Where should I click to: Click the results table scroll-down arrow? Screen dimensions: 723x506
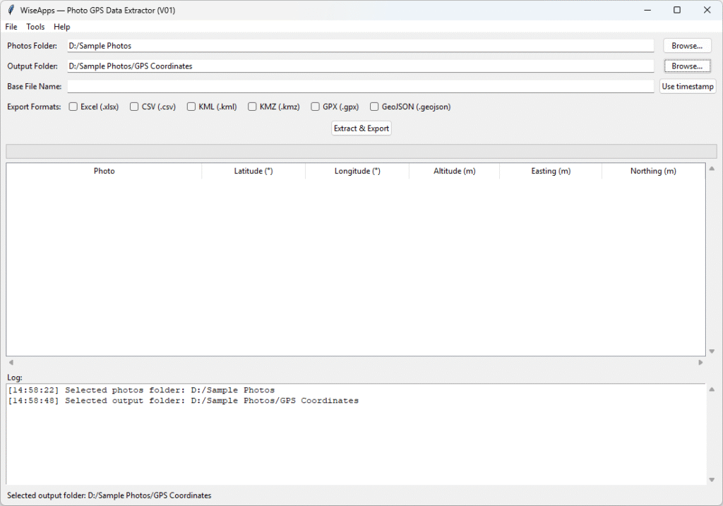[x=711, y=351]
